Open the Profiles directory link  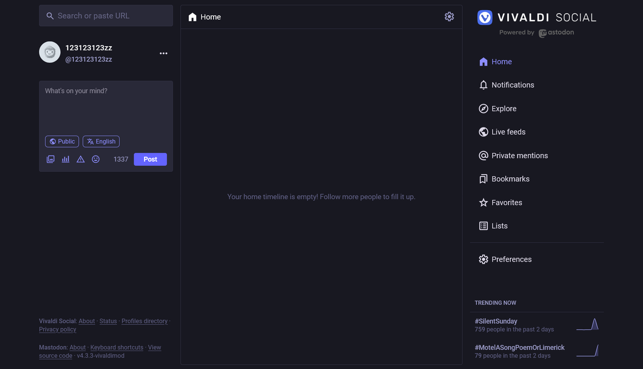(145, 321)
